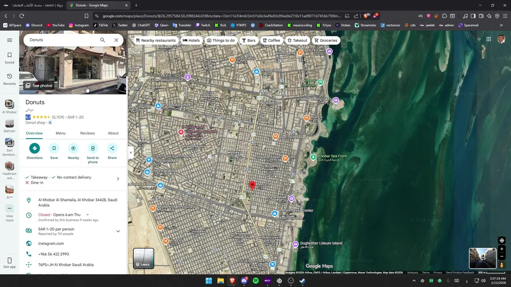Image resolution: width=511 pixels, height=287 pixels.
Task: Click the Donuts search input field
Action: [x=62, y=40]
